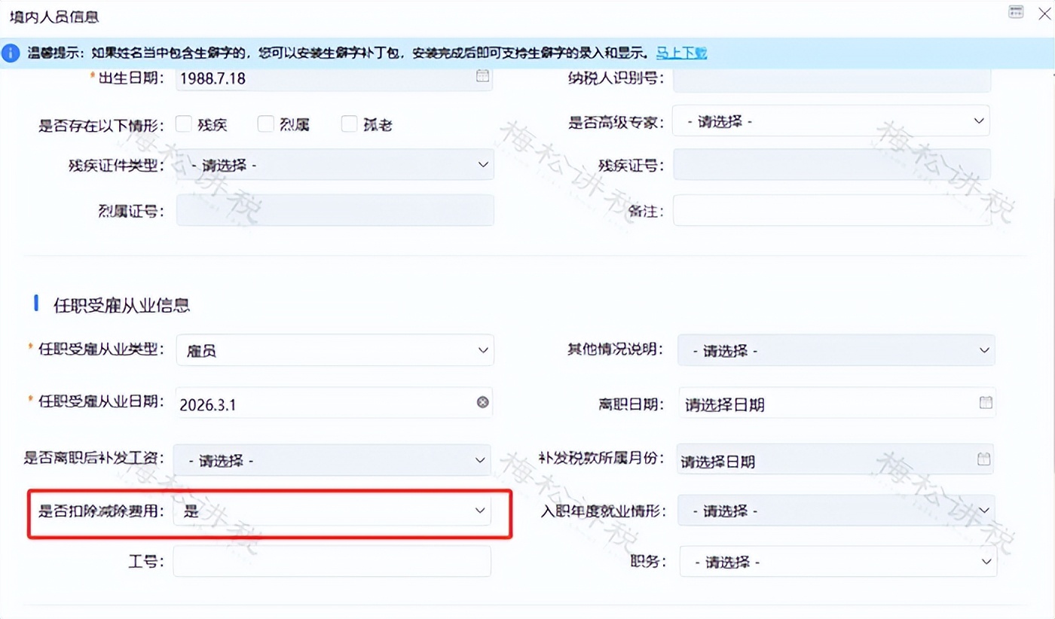Viewport: 1055px width, 619px height.
Task: Click the info icon in the 温馨提示 banner
Action: 10,53
